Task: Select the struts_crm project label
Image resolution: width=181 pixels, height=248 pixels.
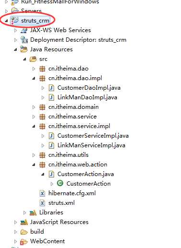Action: [35, 21]
